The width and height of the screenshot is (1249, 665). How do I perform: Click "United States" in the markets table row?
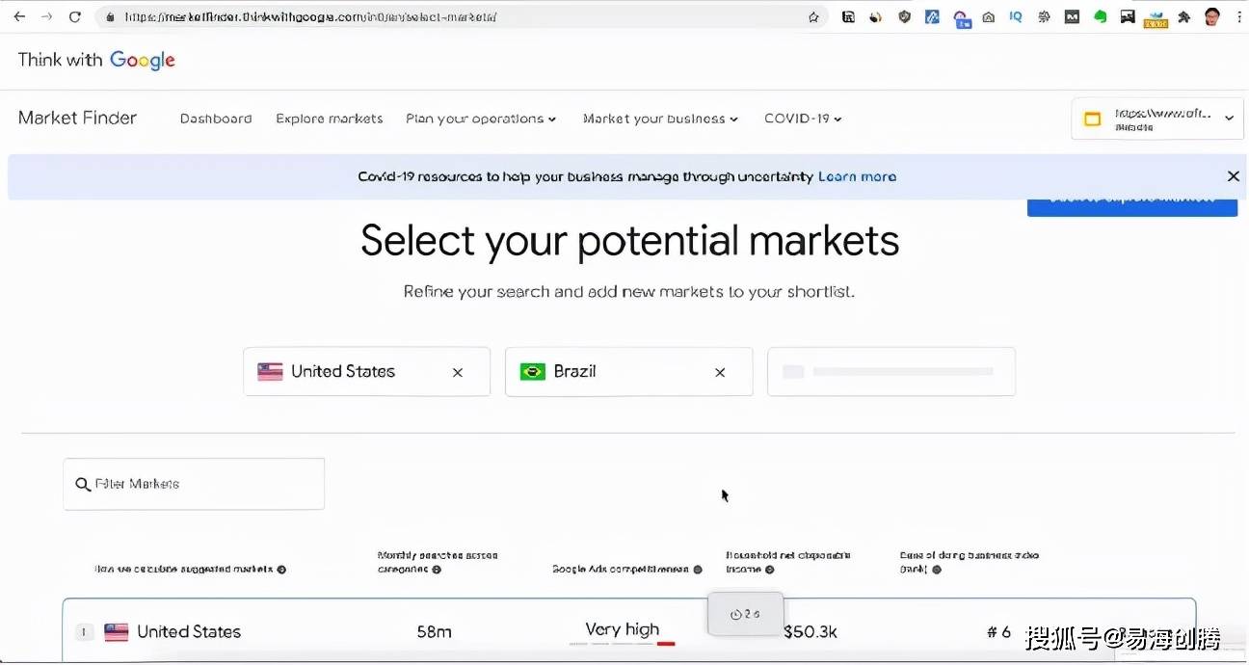pyautogui.click(x=189, y=632)
